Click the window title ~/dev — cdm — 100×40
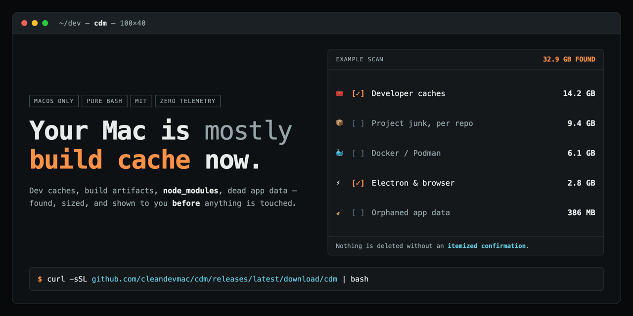 [102, 23]
